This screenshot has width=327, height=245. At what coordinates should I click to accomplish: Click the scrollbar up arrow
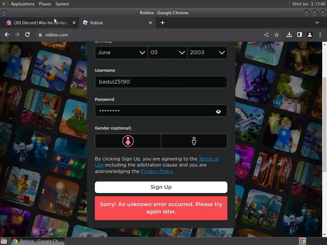click(324, 44)
